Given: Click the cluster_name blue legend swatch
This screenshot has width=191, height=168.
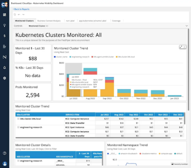Looking at the screenshot, I should pos(55,57).
